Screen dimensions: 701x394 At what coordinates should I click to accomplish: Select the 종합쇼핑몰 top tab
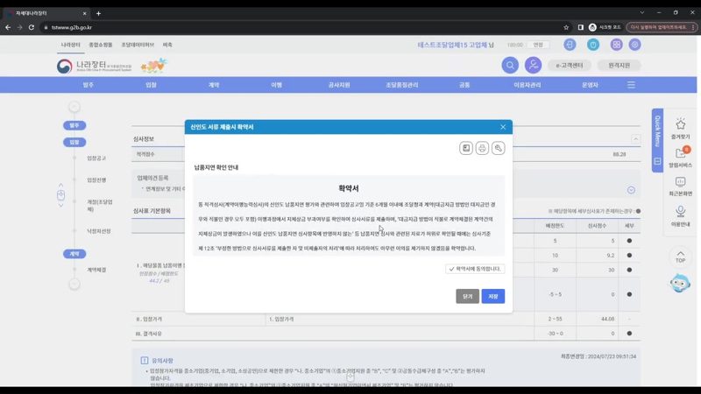coord(101,45)
